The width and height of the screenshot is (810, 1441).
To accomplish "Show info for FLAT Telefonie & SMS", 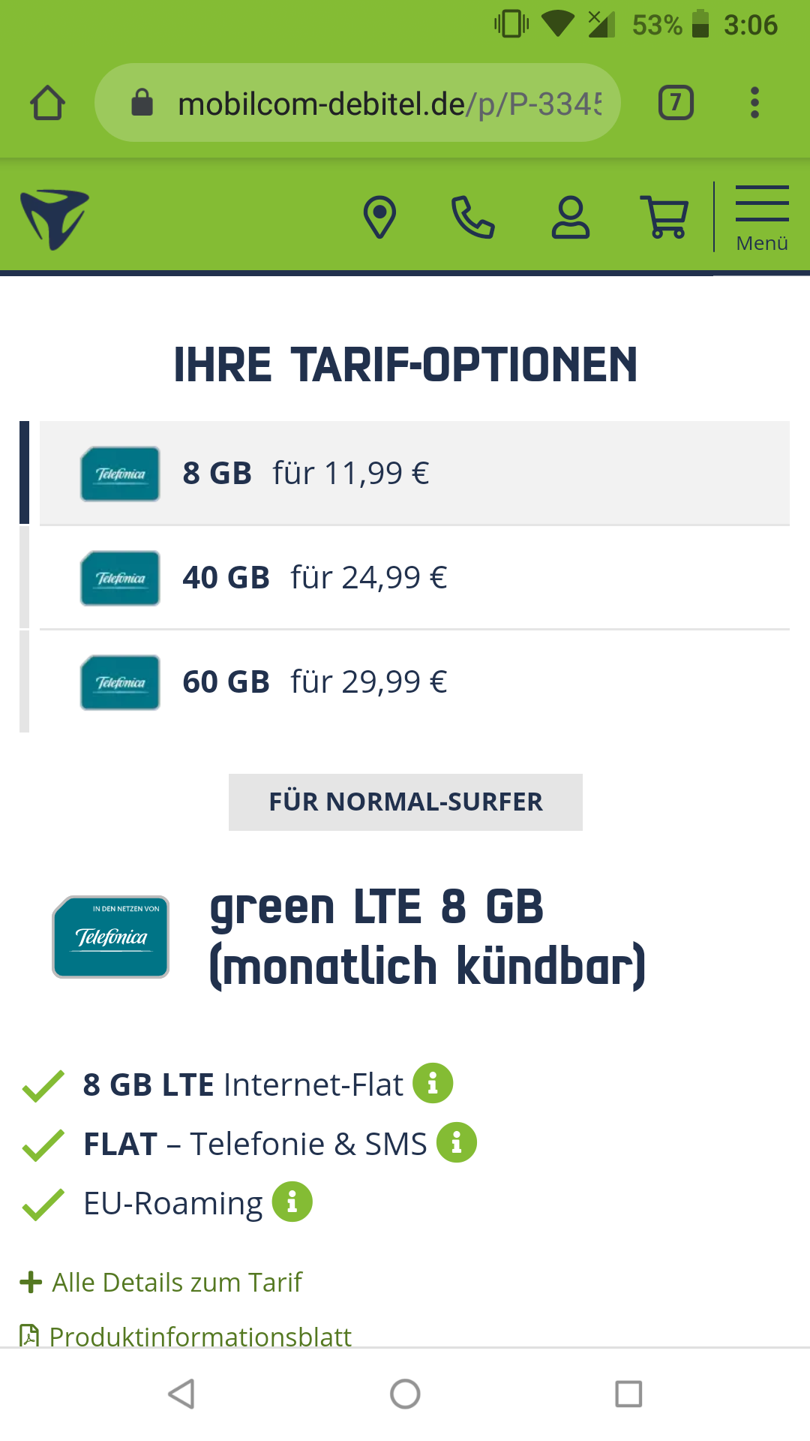I will (457, 1142).
